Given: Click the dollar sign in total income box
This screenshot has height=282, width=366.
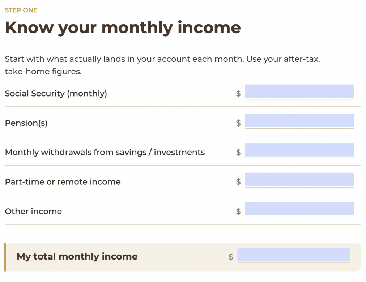Looking at the screenshot, I should click(231, 257).
